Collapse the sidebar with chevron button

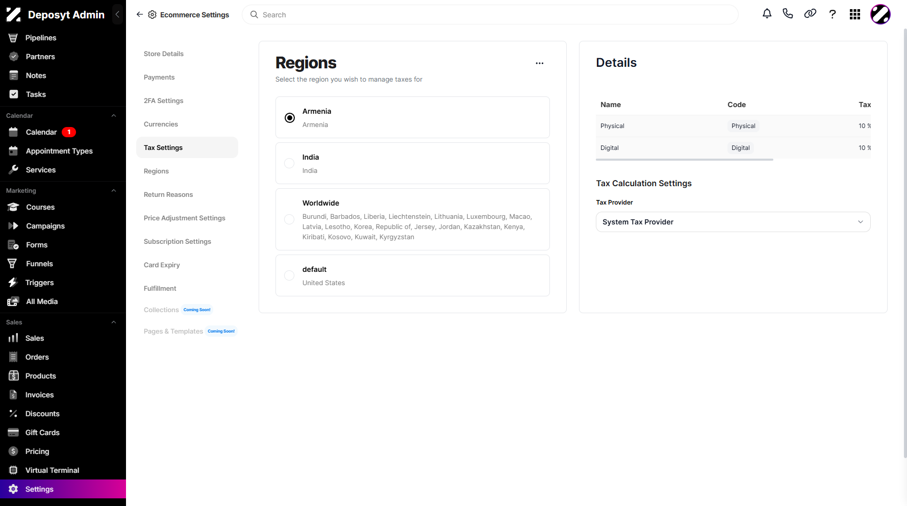tap(118, 14)
